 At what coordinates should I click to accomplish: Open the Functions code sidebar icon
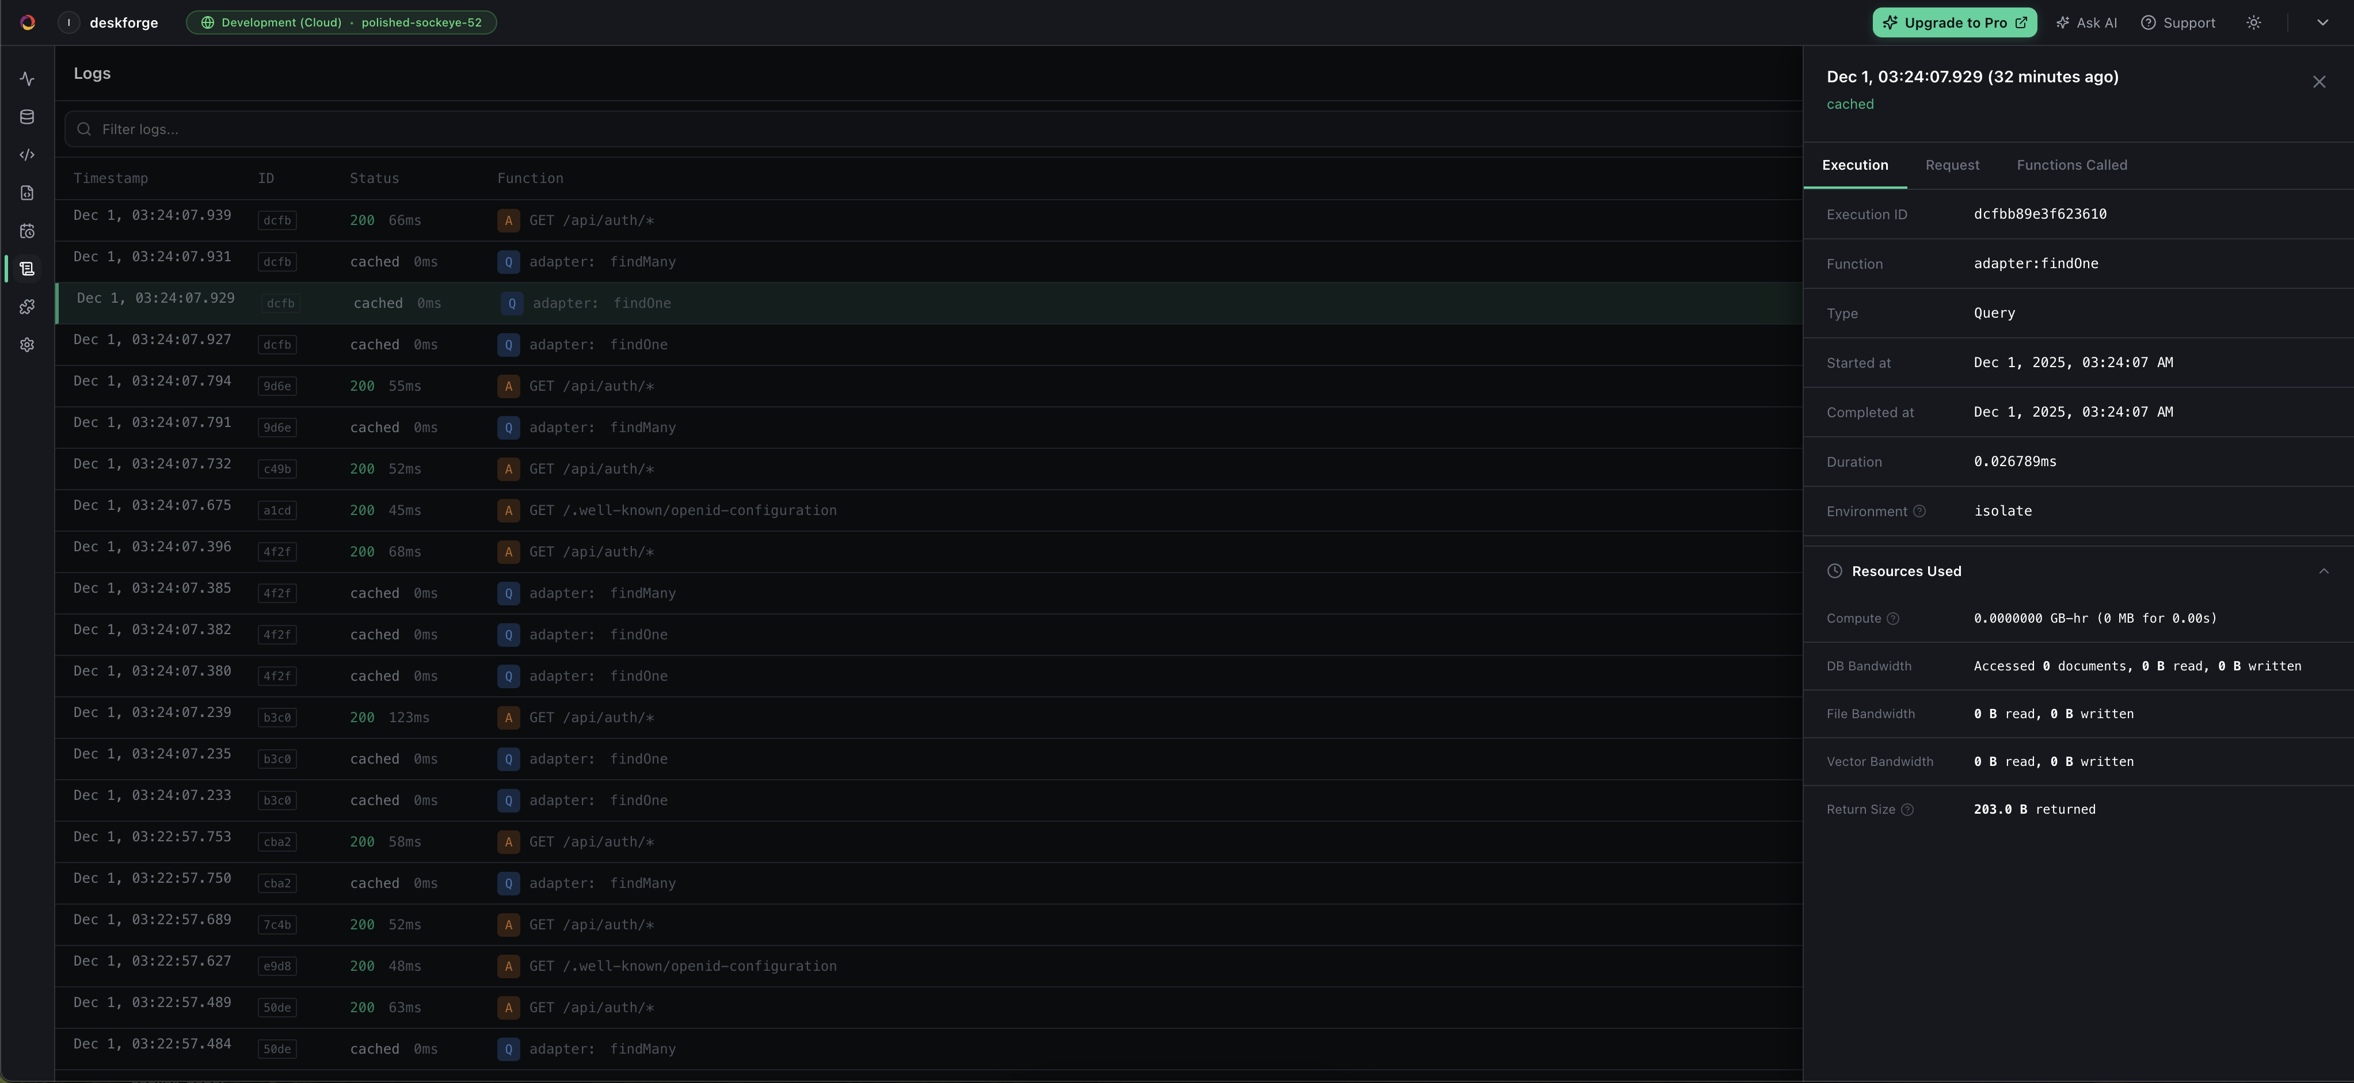tap(28, 155)
